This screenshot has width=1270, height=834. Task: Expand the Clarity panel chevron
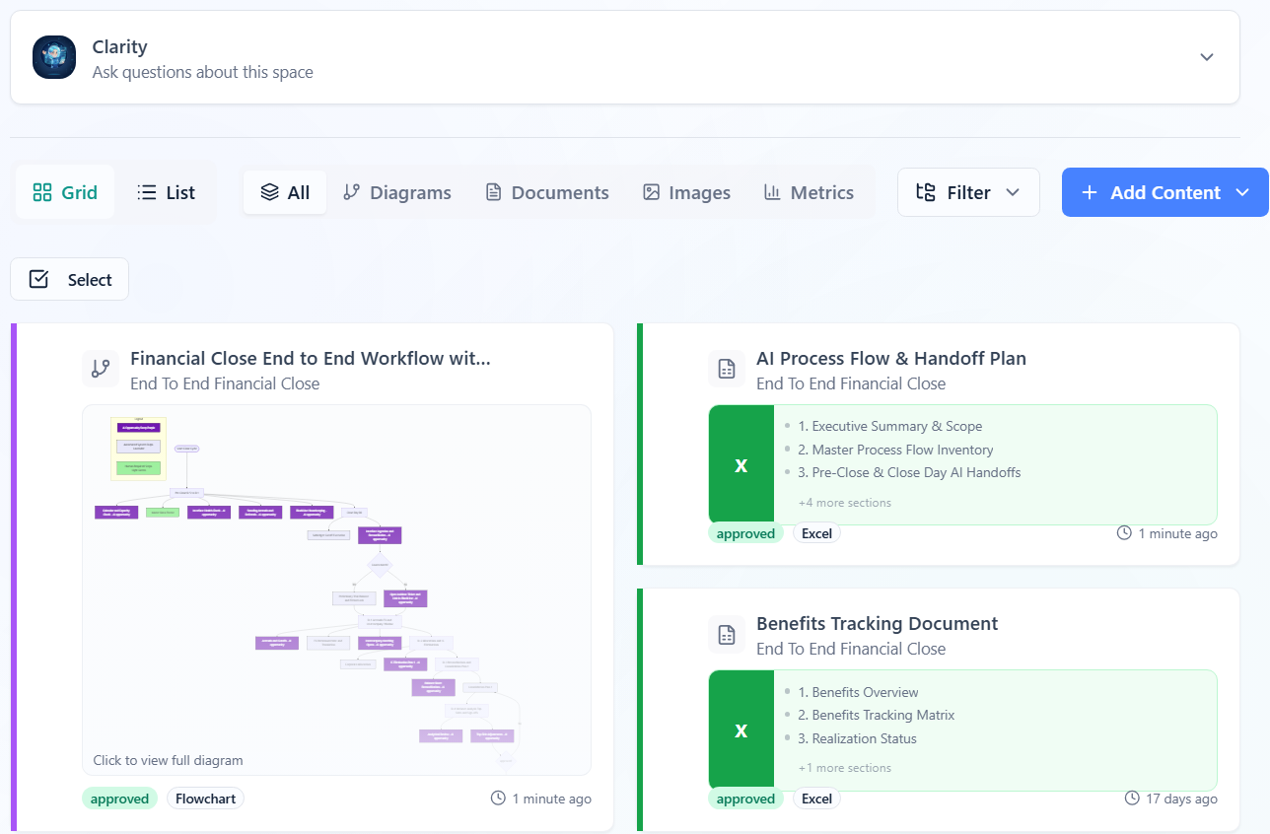pyautogui.click(x=1206, y=57)
